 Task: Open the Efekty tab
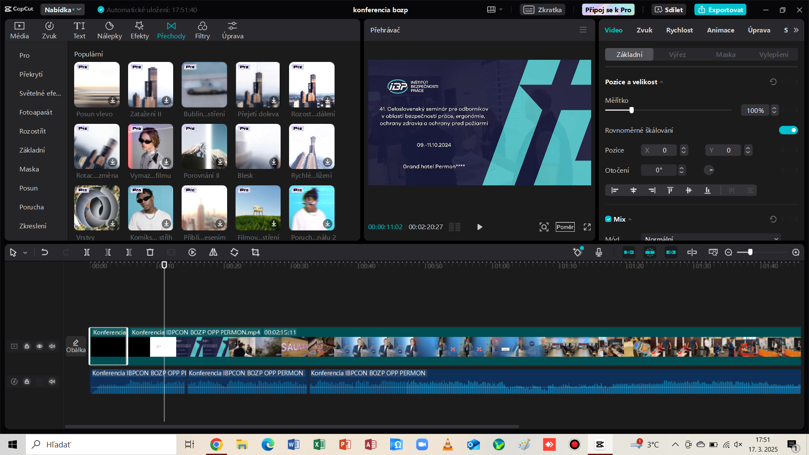click(139, 30)
